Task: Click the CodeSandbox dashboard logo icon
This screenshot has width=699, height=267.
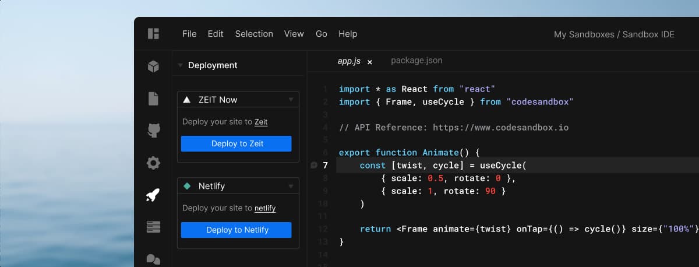Action: coord(153,34)
